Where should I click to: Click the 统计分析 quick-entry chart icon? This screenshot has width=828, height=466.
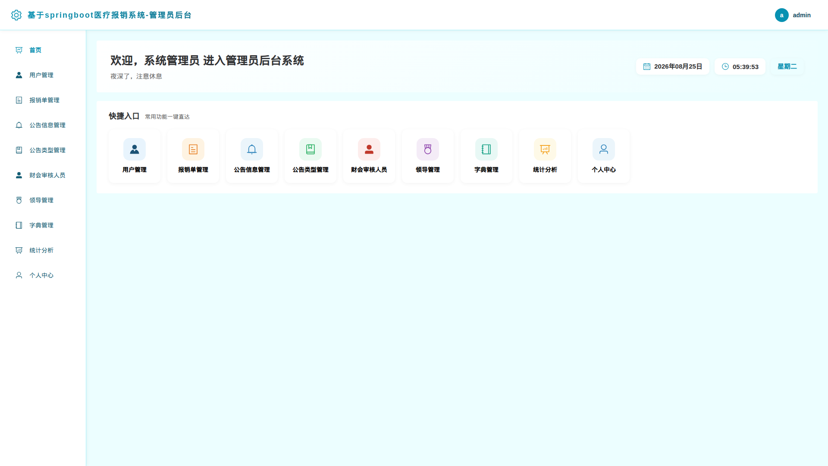click(545, 149)
